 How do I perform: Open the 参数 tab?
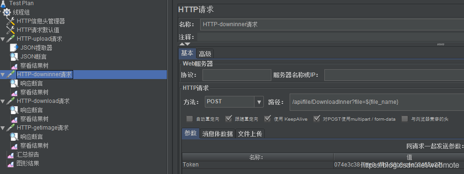[191, 133]
